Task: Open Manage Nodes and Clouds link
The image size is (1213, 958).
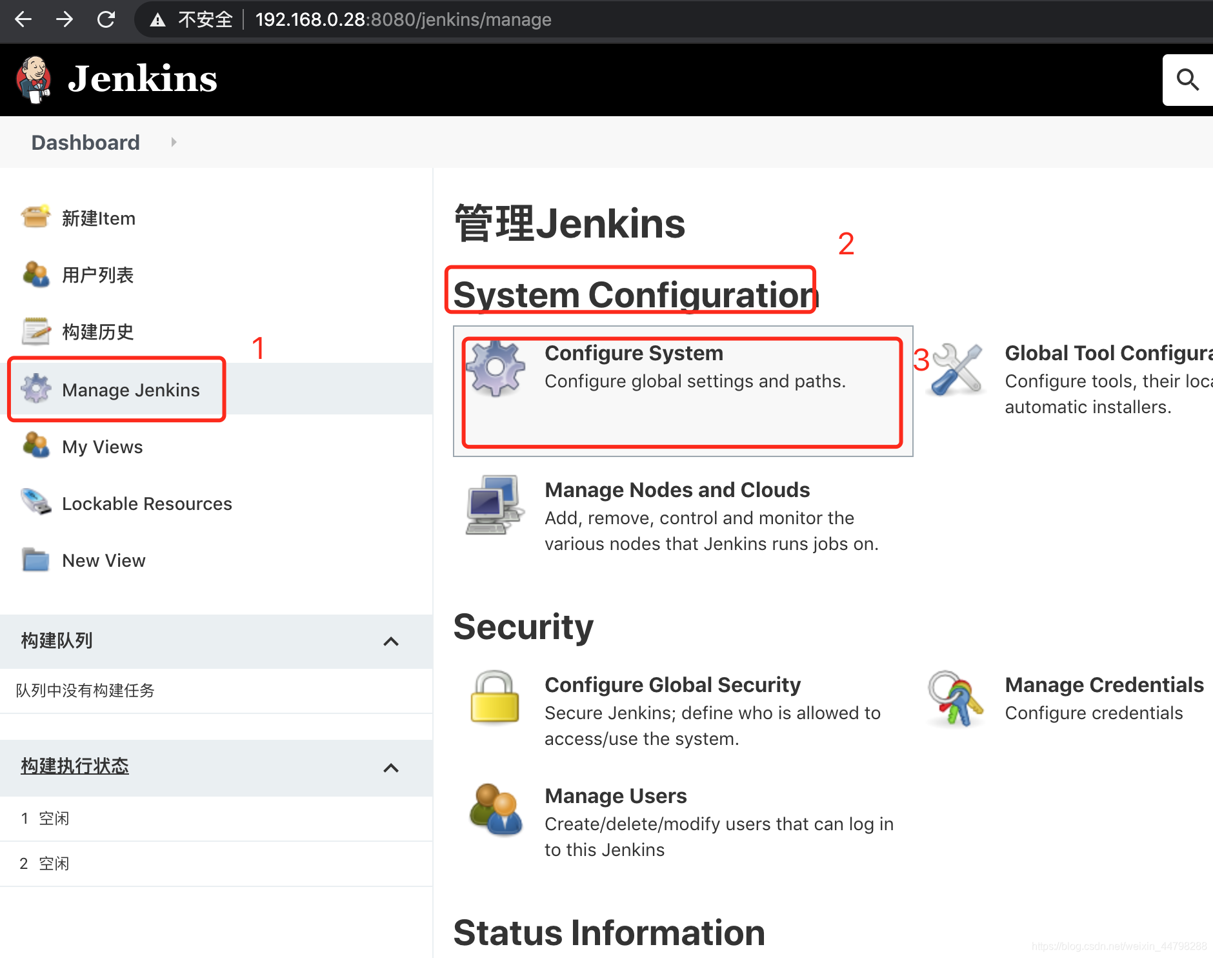Action: tap(677, 490)
